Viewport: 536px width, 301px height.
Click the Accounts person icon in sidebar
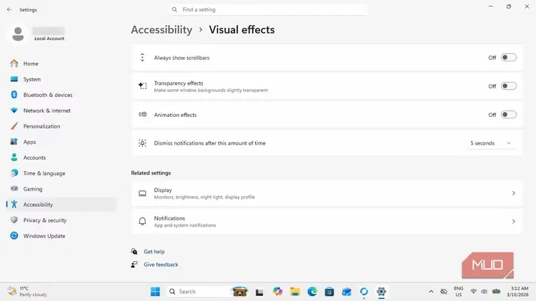point(14,158)
